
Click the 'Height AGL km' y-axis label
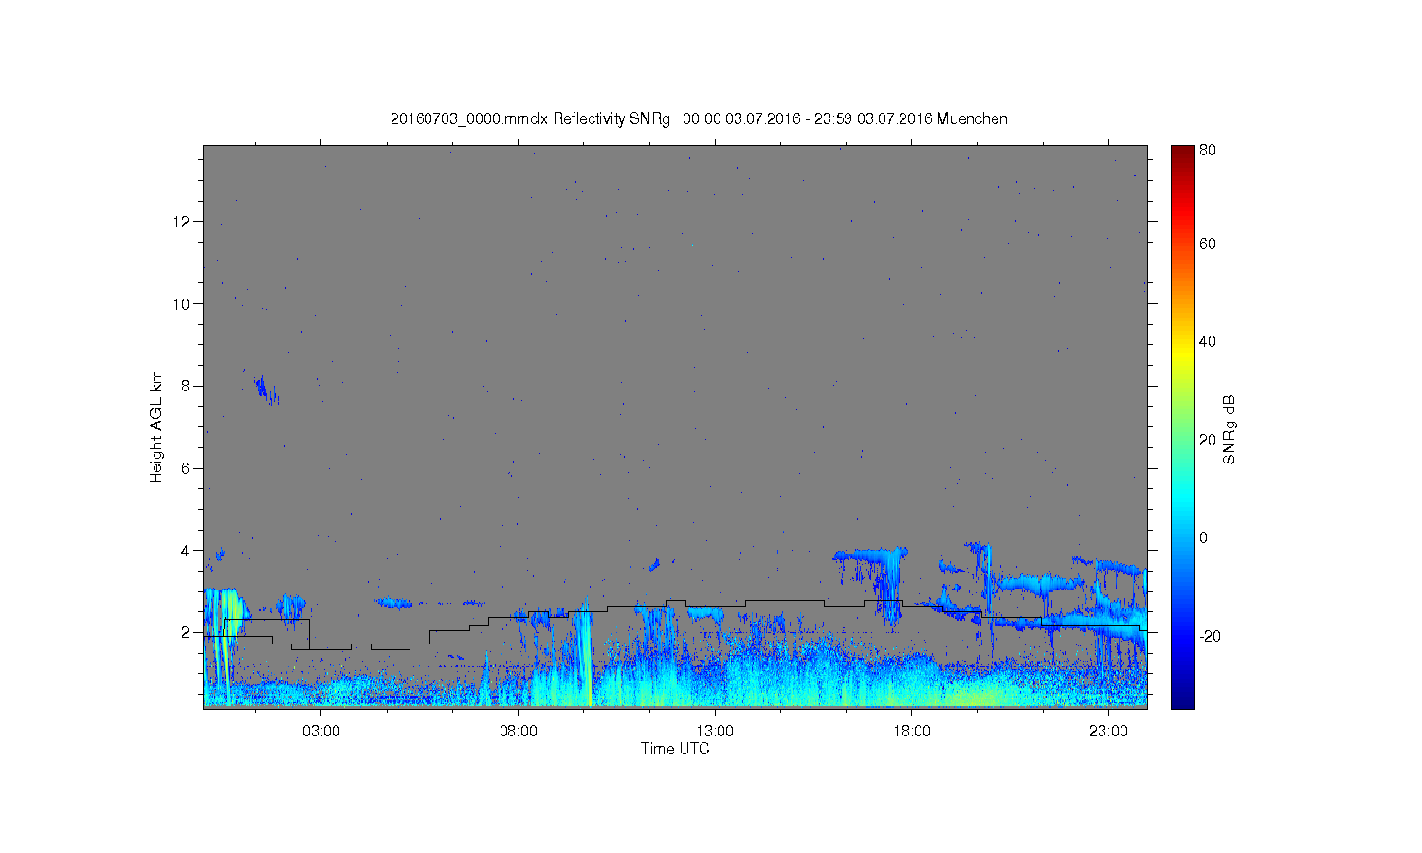156,426
